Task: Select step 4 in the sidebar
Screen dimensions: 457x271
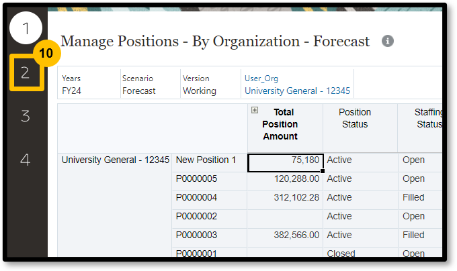Action: [26, 160]
